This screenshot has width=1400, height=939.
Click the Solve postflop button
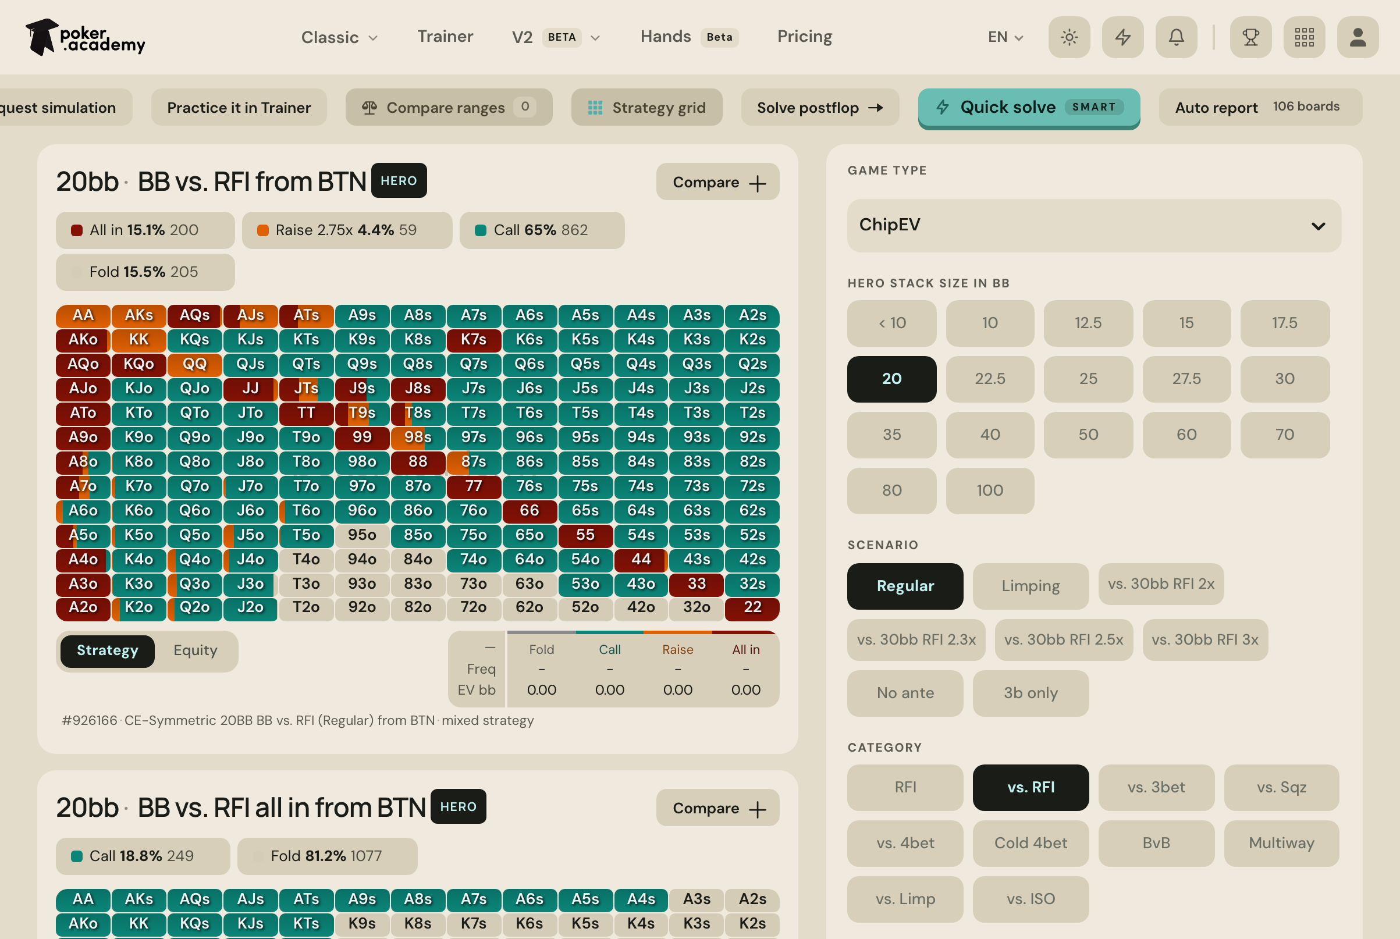point(820,107)
